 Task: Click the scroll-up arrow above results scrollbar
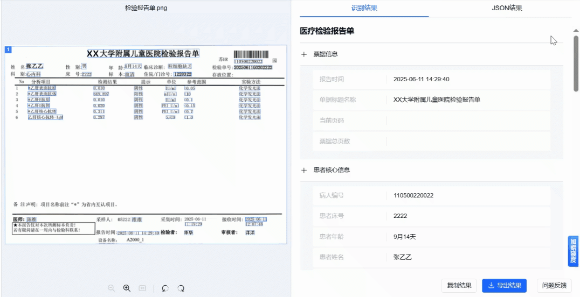[x=576, y=31]
